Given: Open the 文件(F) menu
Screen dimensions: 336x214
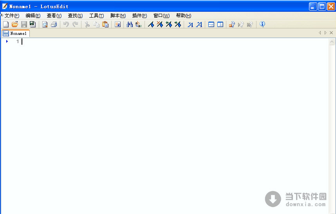Looking at the screenshot, I should (12, 16).
